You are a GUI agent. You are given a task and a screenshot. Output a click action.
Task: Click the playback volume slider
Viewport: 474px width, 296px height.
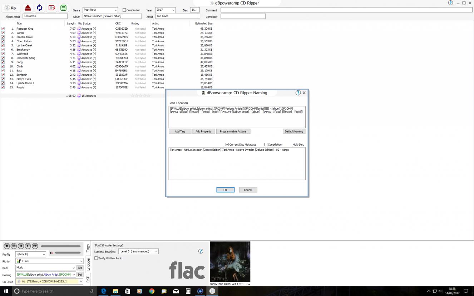(x=68, y=253)
